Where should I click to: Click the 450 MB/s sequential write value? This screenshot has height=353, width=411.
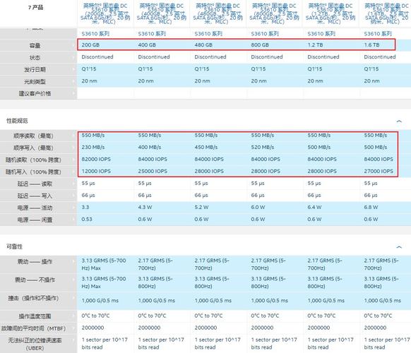pos(206,148)
